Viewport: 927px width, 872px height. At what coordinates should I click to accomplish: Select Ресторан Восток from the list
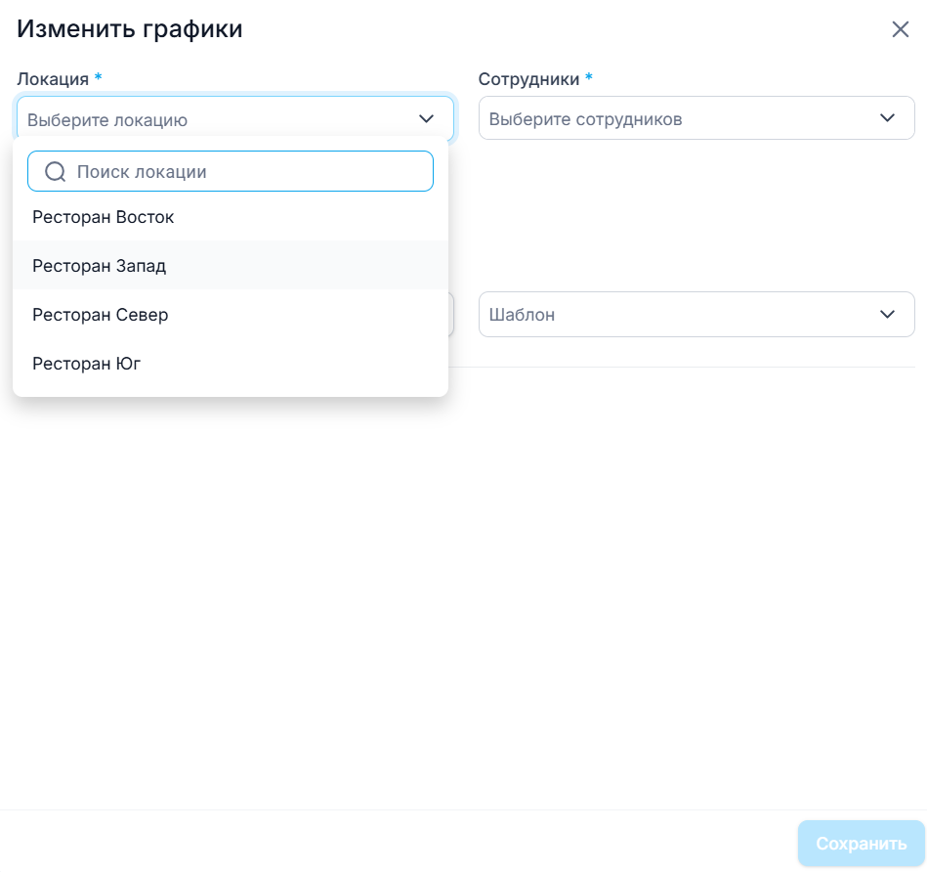click(x=103, y=217)
